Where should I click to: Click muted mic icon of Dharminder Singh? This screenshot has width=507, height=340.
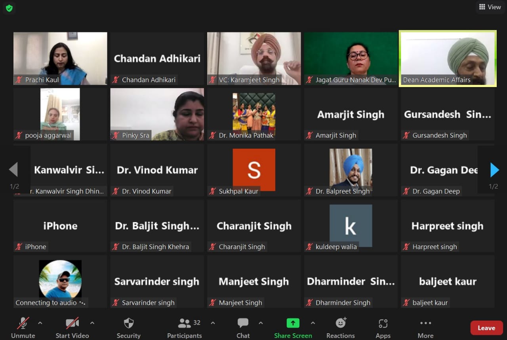click(309, 303)
